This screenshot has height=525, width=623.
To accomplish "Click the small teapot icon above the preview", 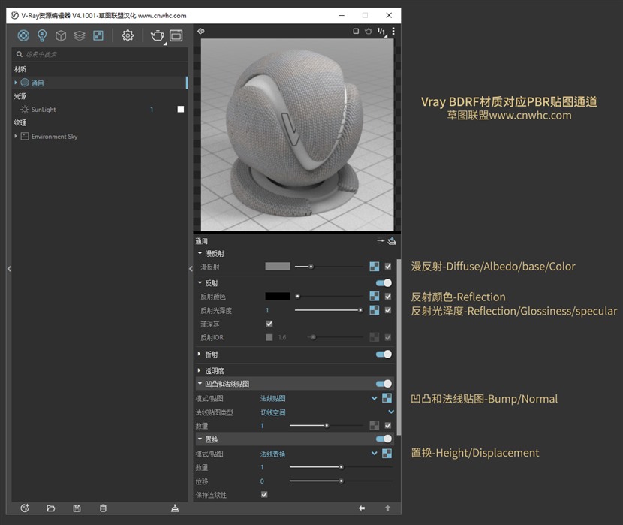I will click(x=369, y=31).
